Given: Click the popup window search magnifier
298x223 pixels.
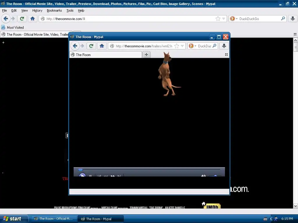Looking at the screenshot, I should pyautogui.click(x=214, y=46).
